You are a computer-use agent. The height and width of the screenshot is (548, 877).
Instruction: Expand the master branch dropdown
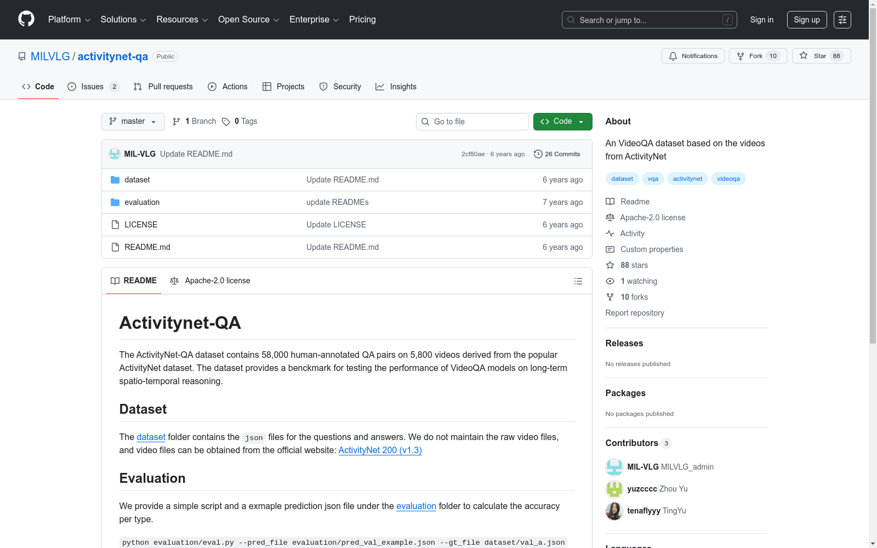[133, 122]
